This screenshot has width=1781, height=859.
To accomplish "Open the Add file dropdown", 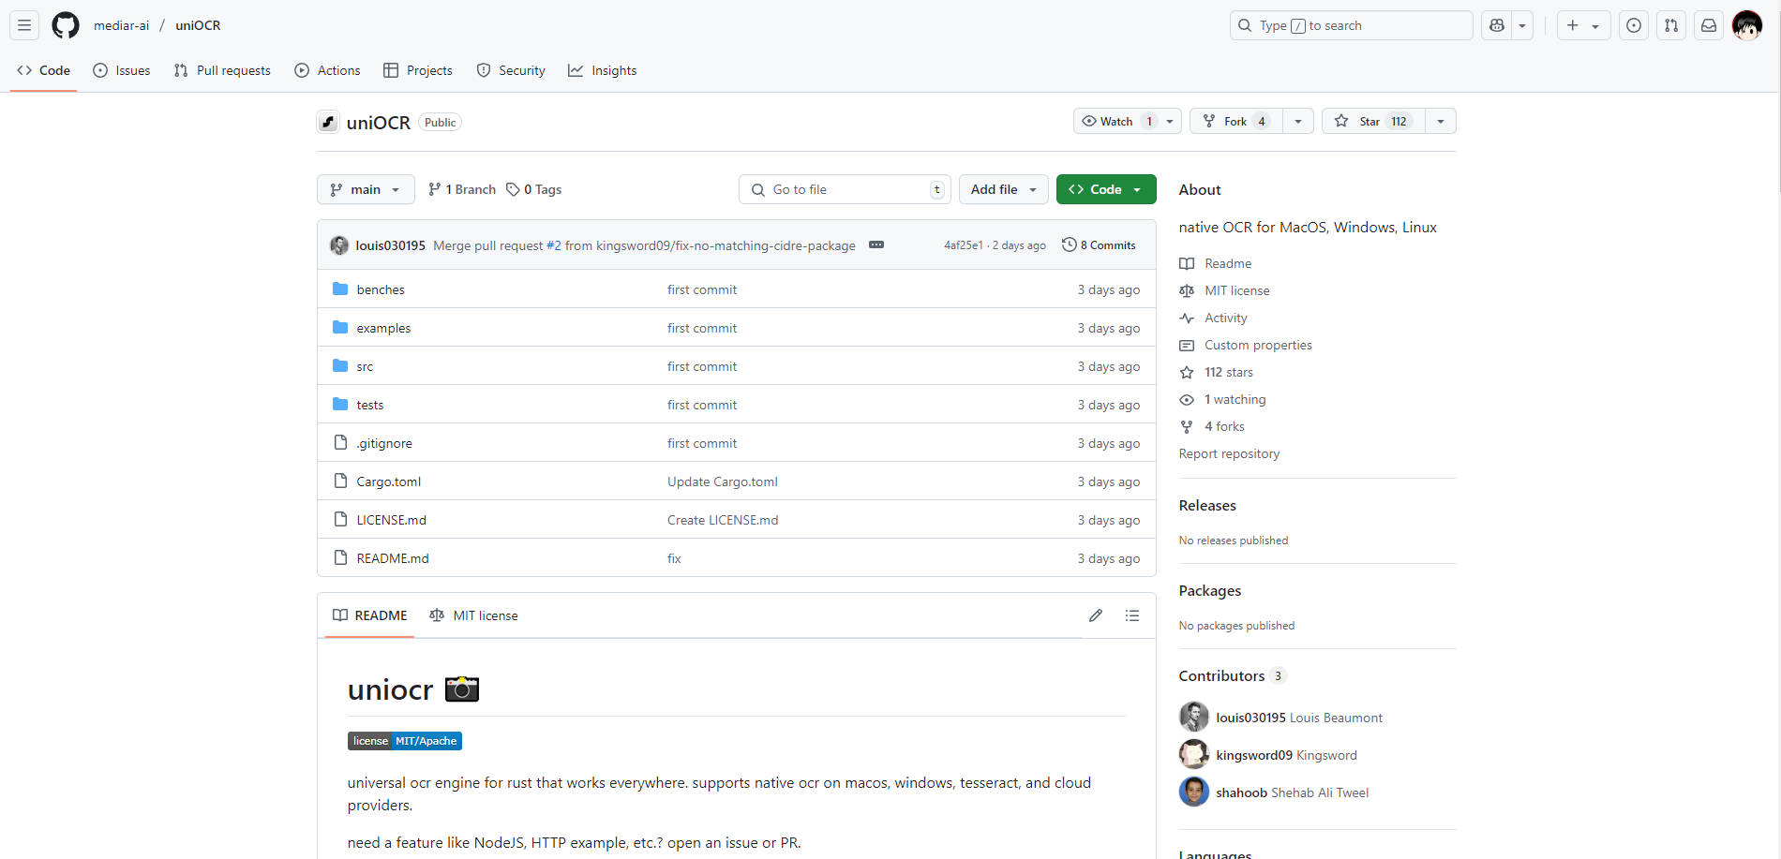I will pyautogui.click(x=1003, y=189).
